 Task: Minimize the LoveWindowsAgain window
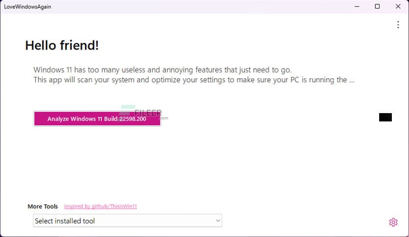(x=357, y=6)
